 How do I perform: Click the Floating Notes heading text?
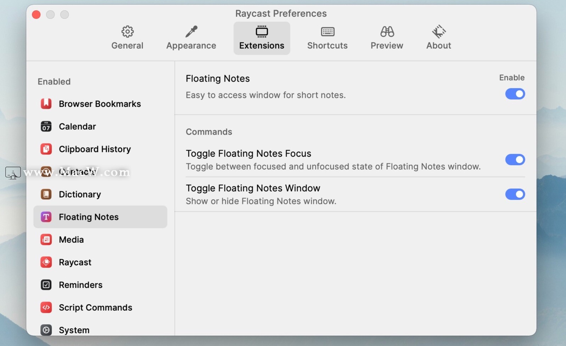click(218, 79)
